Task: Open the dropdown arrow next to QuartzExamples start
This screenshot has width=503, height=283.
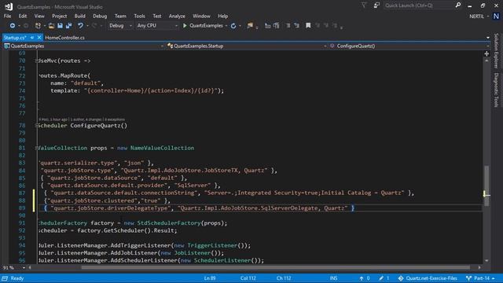Action: coord(226,26)
